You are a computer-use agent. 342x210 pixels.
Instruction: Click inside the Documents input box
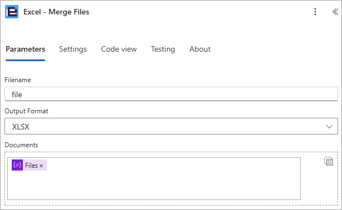coord(154,178)
